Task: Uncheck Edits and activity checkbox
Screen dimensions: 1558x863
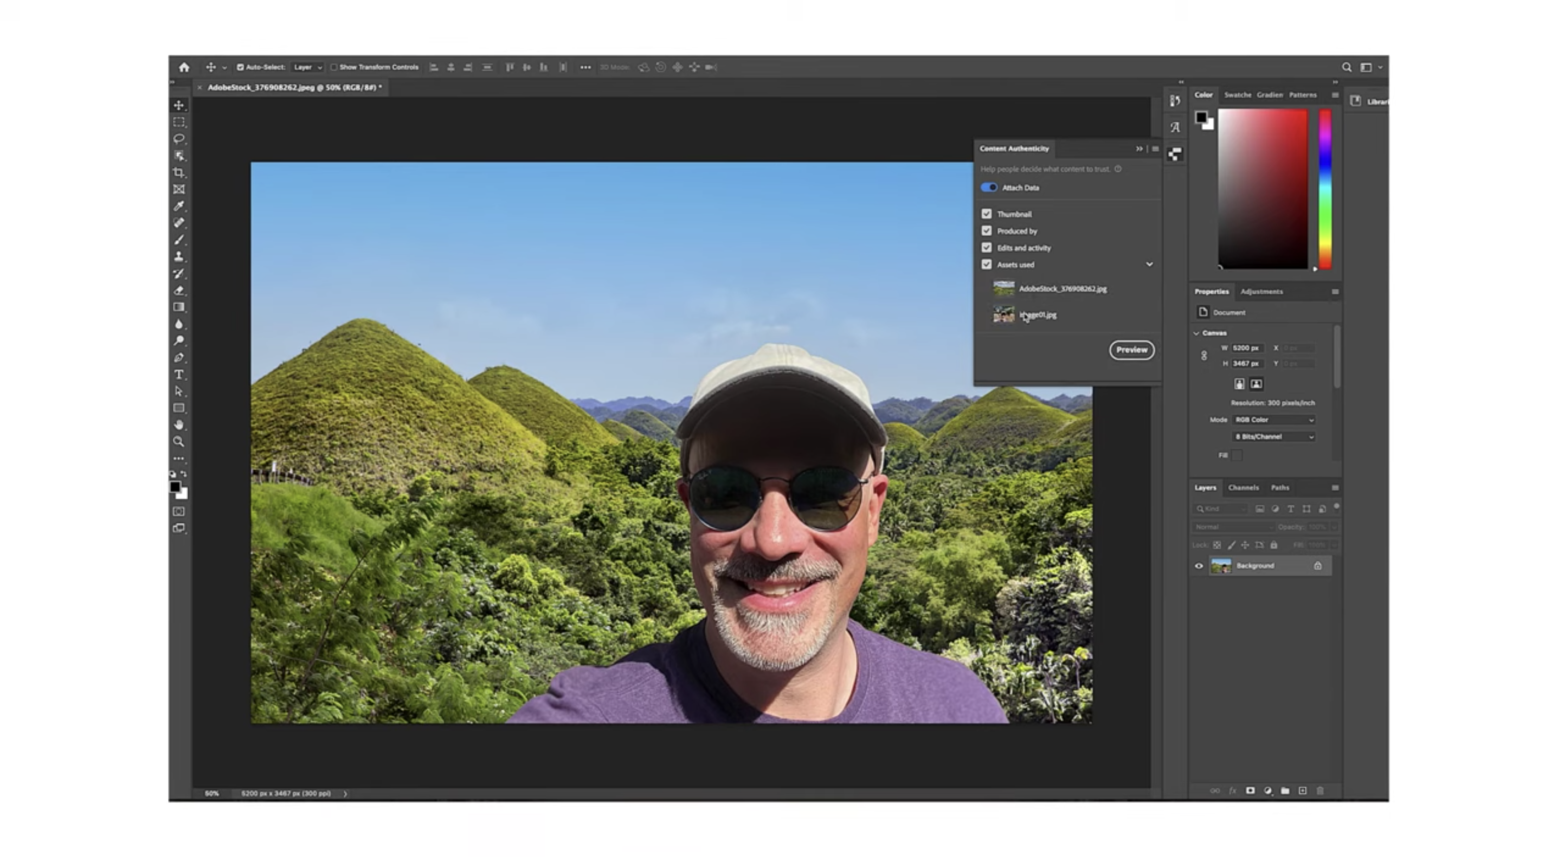Action: pos(987,248)
